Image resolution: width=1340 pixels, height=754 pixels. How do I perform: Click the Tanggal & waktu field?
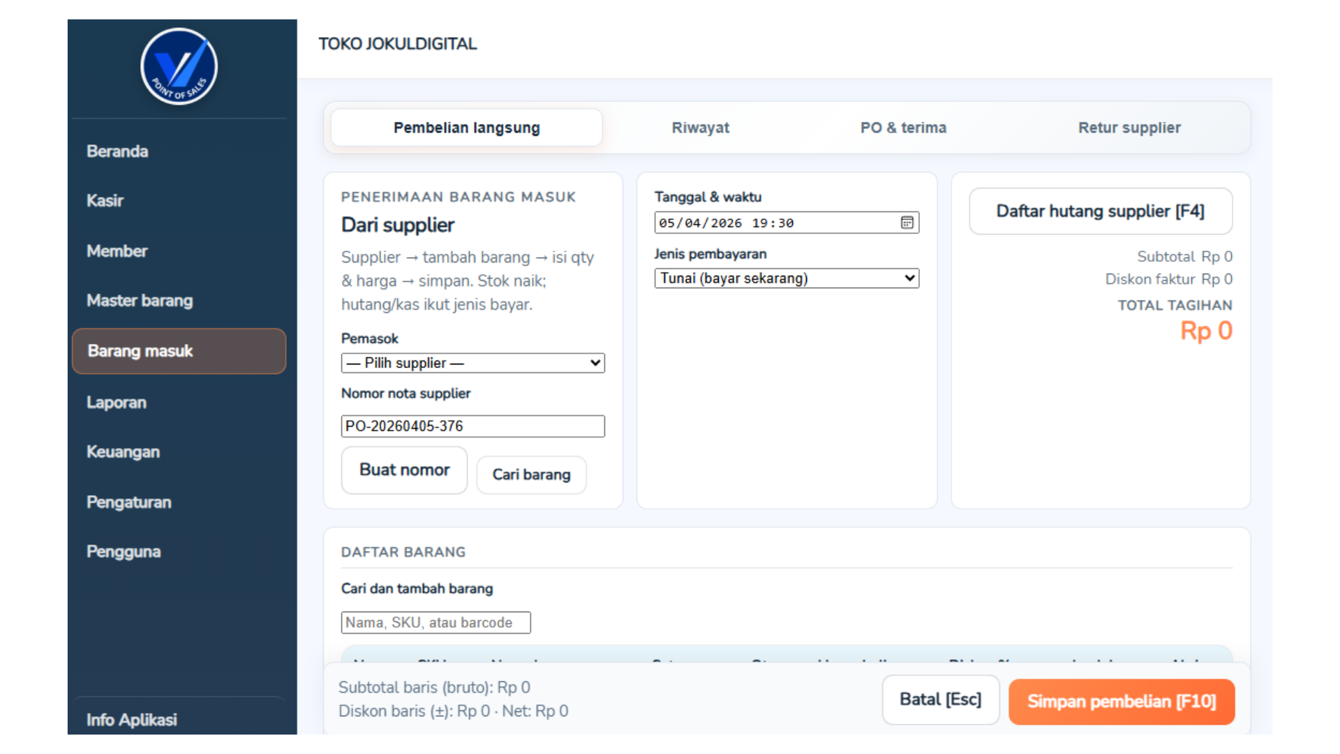click(x=775, y=223)
